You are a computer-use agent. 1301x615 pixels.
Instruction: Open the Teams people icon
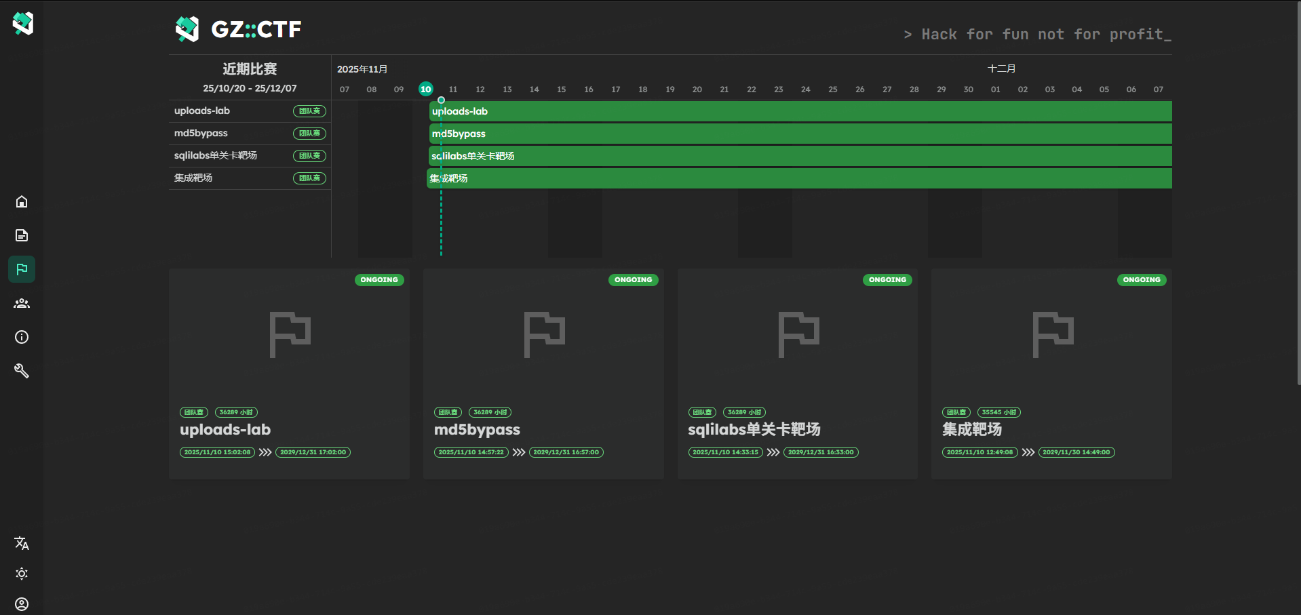pos(22,303)
